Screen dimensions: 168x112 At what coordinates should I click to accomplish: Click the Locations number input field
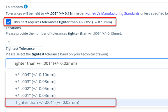[24, 42]
